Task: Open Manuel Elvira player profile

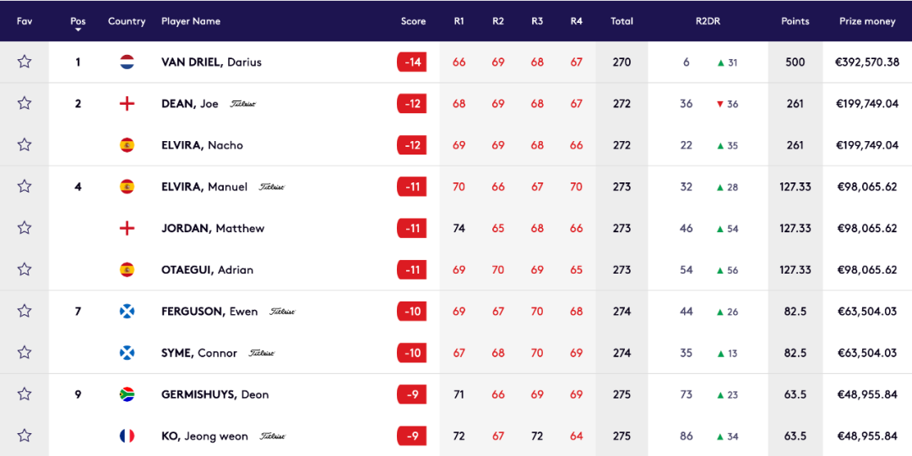Action: [204, 187]
